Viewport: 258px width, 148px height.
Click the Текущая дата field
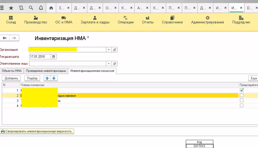[40, 57]
